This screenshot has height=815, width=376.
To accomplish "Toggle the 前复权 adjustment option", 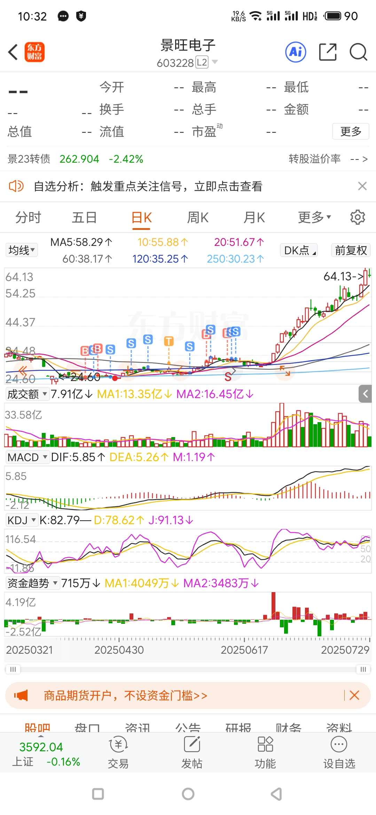I will [x=351, y=250].
